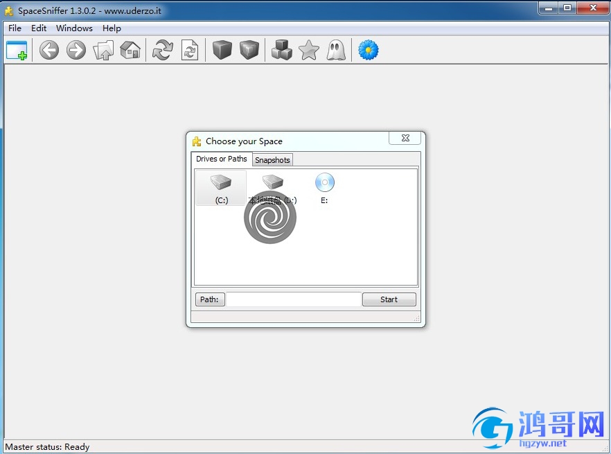Select the C: drive icon

click(x=222, y=189)
